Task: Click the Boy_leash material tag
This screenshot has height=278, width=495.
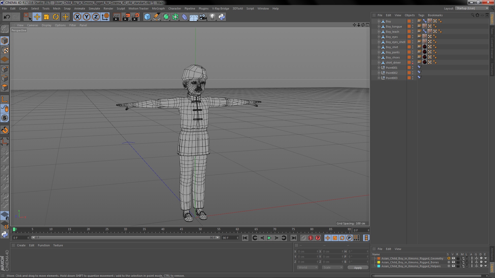Action: 430,31
